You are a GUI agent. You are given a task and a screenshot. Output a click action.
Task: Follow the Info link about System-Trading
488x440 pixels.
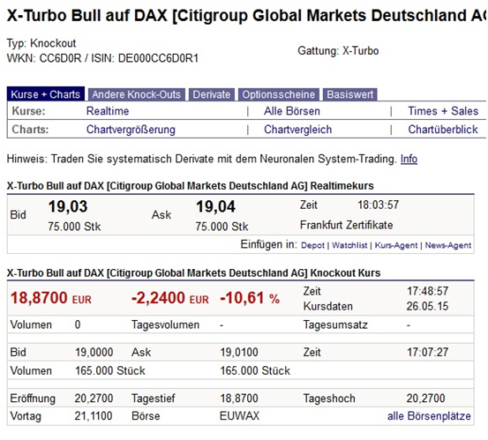pos(409,159)
